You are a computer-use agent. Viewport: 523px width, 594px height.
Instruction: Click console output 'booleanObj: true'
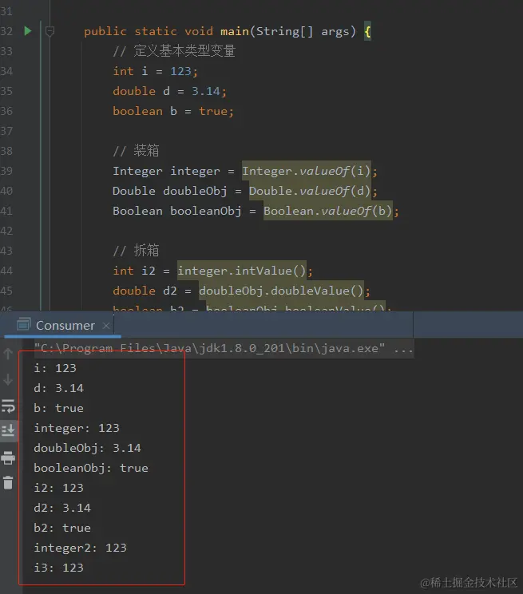tap(91, 468)
